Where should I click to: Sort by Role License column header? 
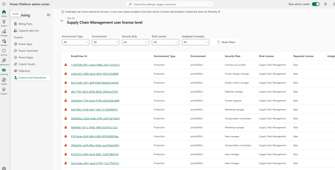pos(266,56)
